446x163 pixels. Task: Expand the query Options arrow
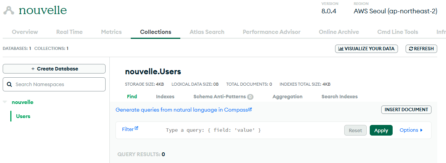click(x=422, y=130)
